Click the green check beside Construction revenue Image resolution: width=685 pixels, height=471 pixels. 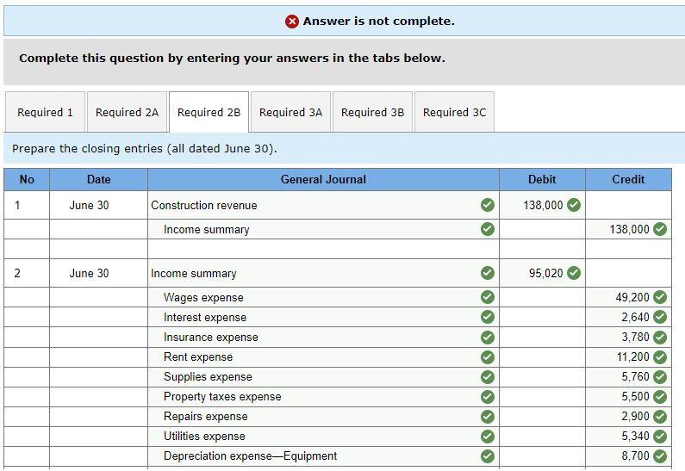tap(488, 205)
